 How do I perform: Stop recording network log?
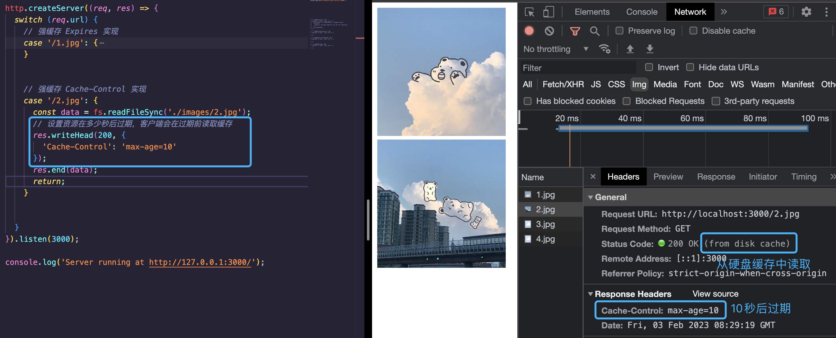tap(529, 31)
